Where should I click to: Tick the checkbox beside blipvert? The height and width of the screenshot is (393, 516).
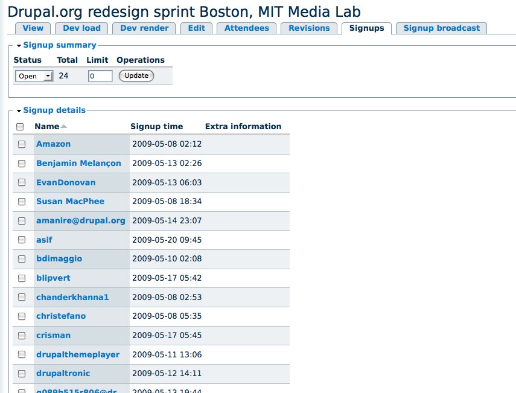point(22,278)
